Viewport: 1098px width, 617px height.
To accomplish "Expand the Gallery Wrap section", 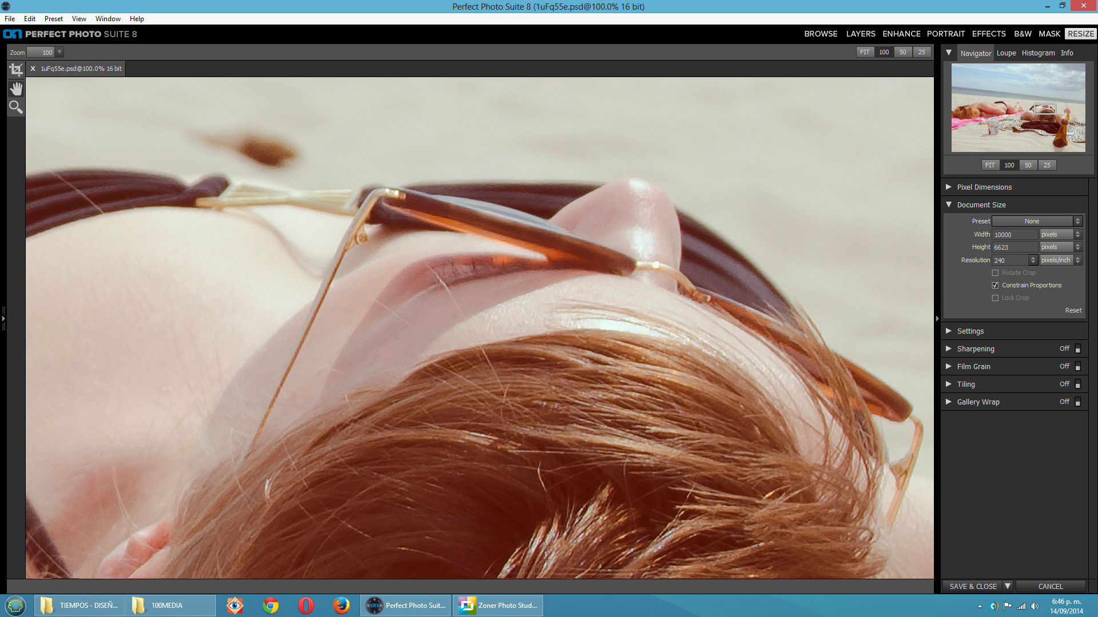I will click(x=949, y=402).
